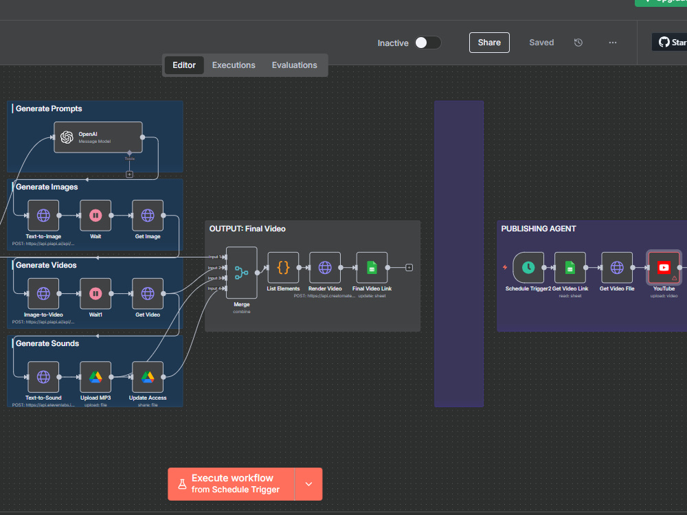The height and width of the screenshot is (515, 687).
Task: Click the Merge node Input 1 connector
Action: (x=225, y=257)
